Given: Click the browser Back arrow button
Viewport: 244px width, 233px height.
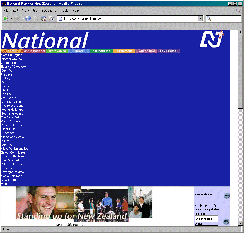Looking at the screenshot, I should click(5, 18).
